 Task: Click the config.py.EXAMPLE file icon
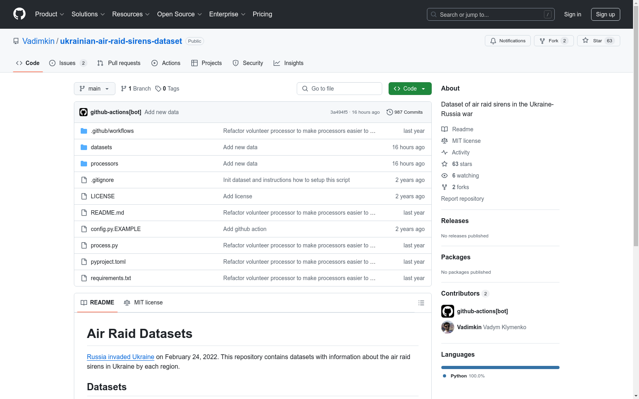click(84, 229)
